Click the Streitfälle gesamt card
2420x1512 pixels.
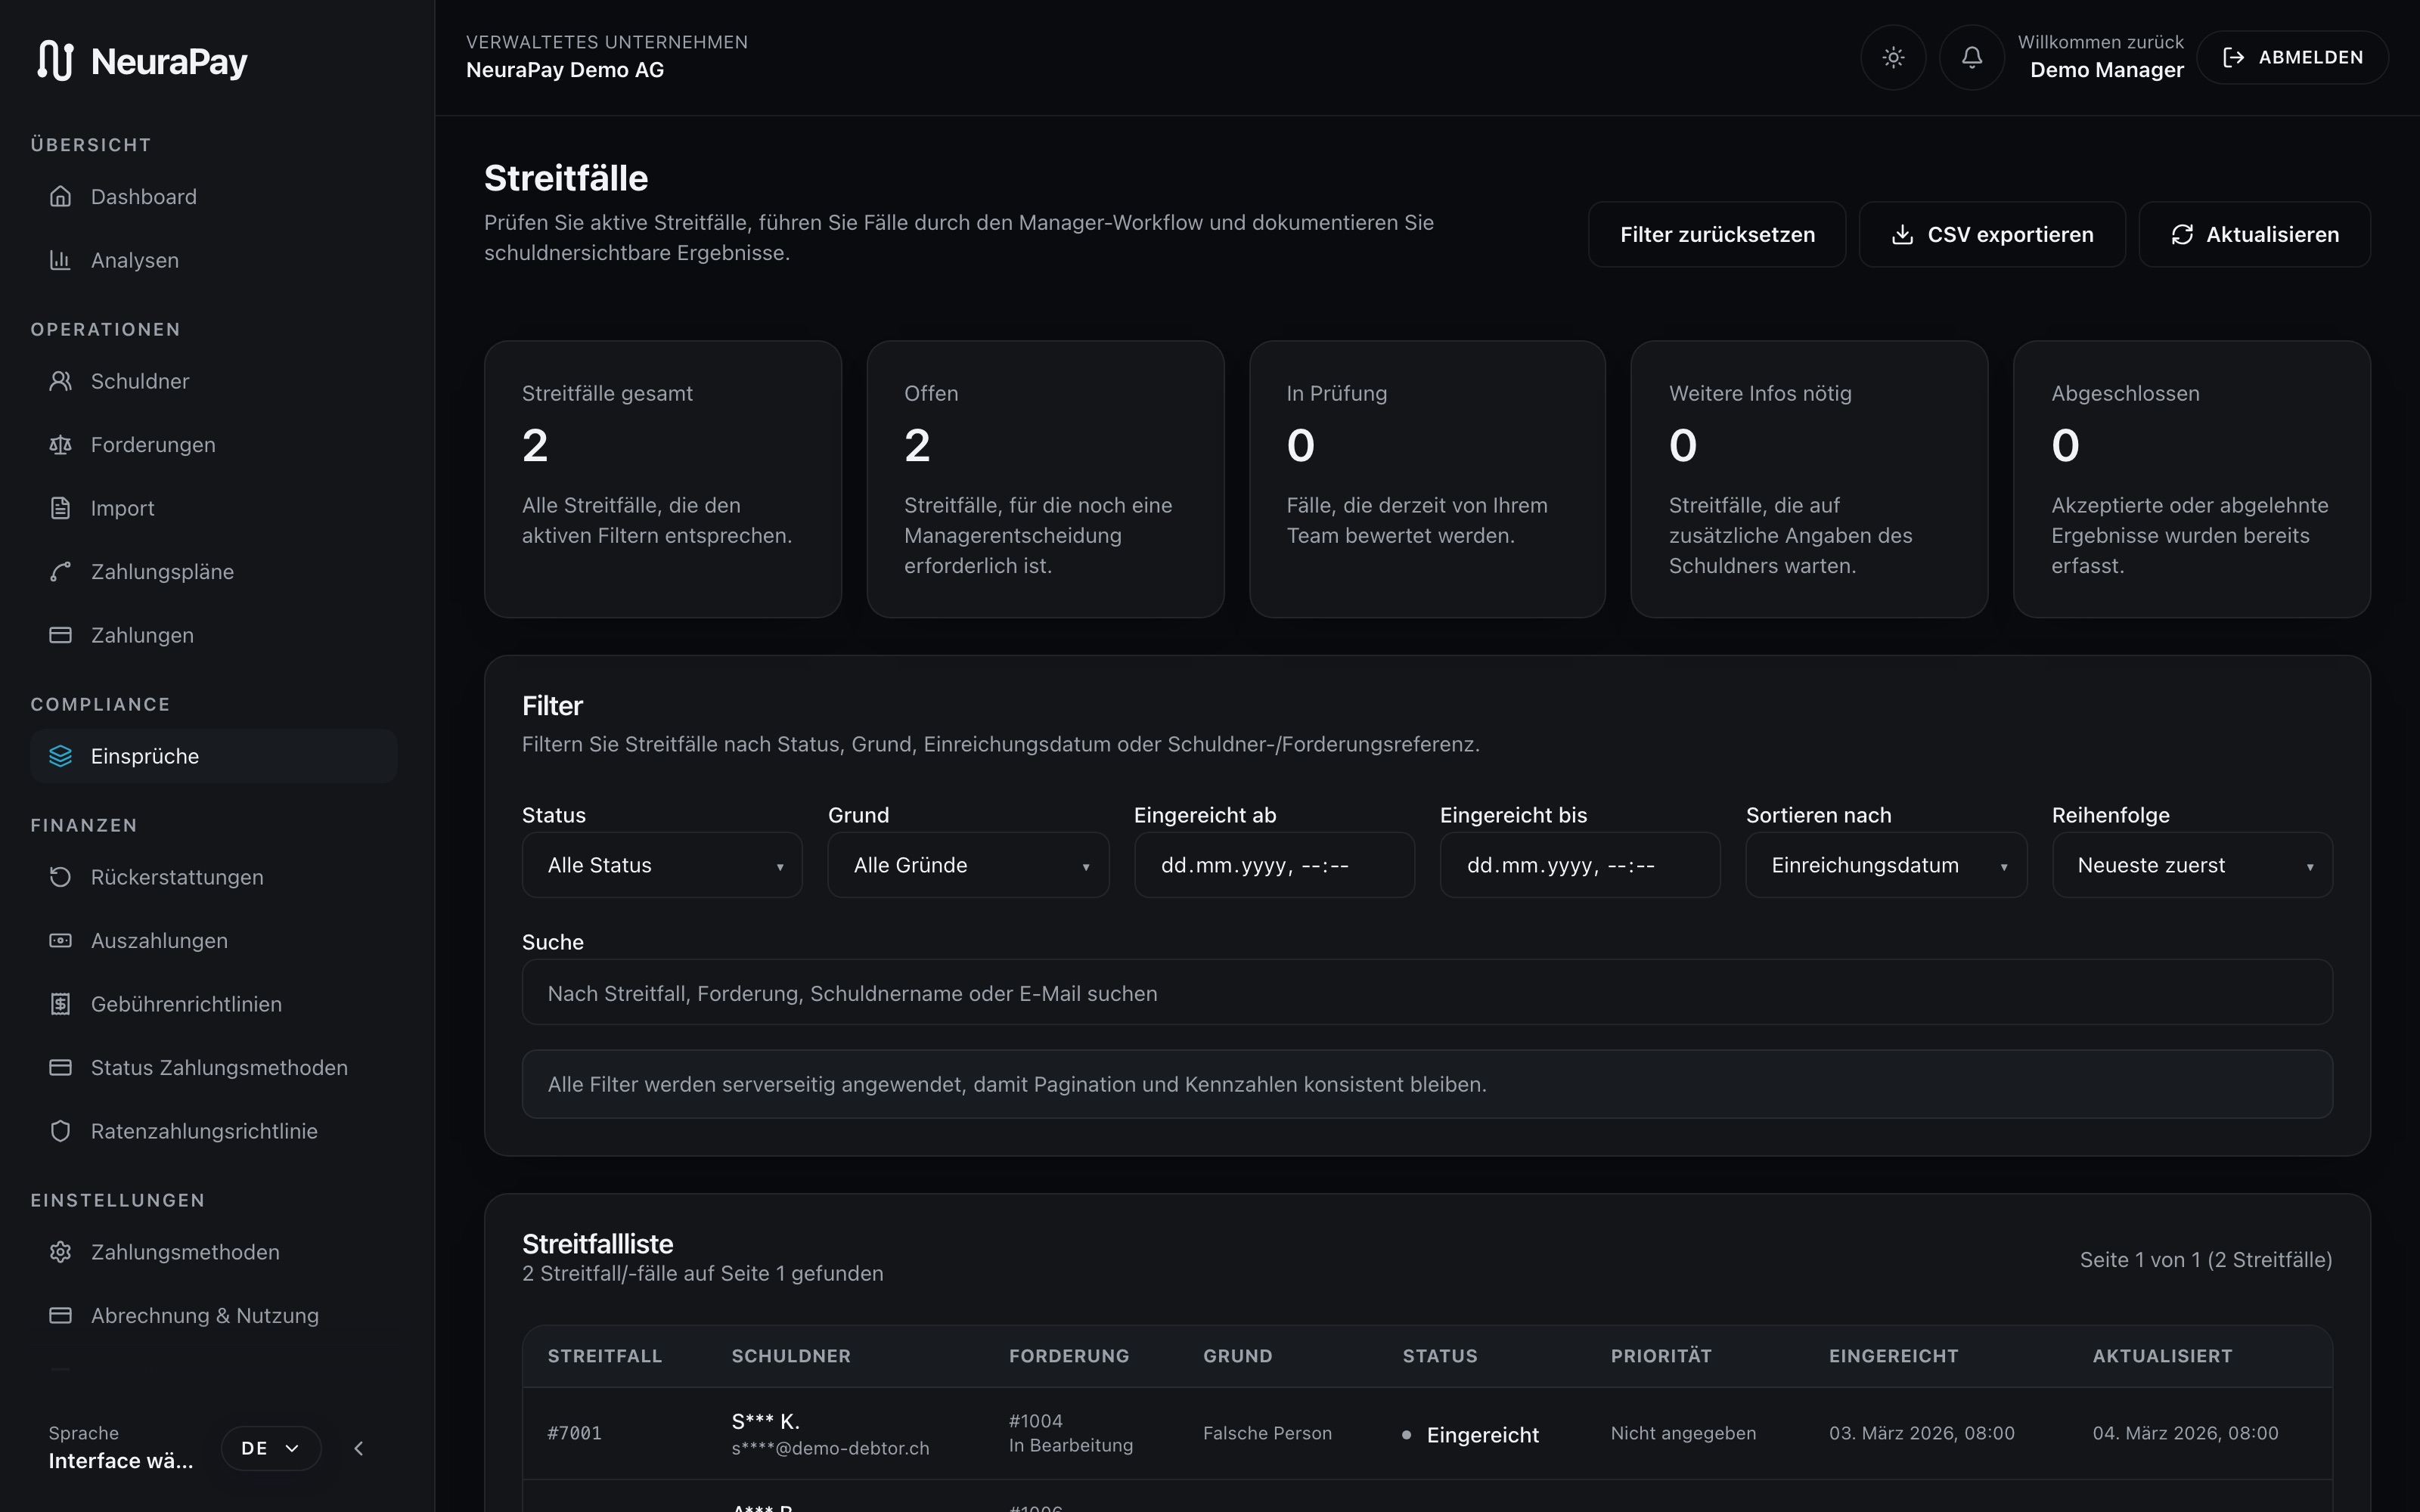663,479
